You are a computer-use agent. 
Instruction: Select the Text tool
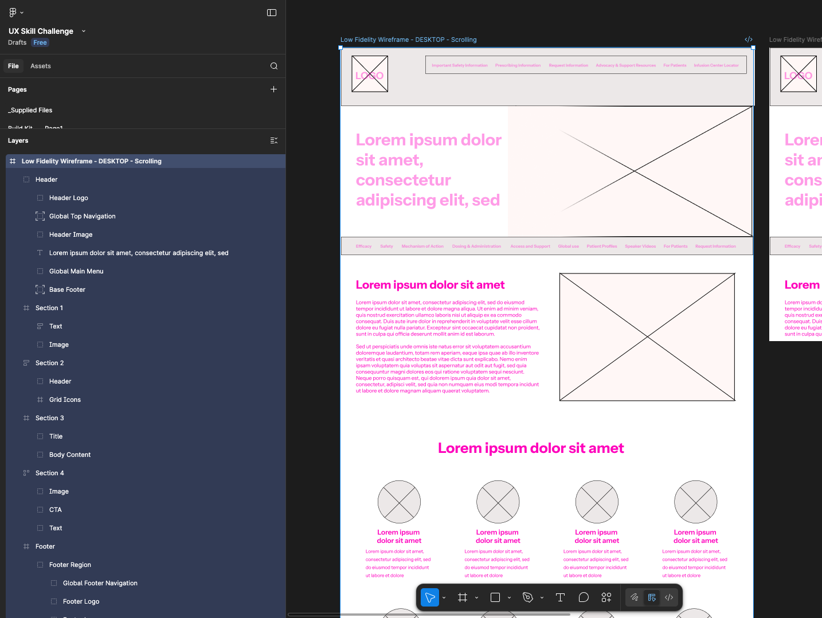560,597
